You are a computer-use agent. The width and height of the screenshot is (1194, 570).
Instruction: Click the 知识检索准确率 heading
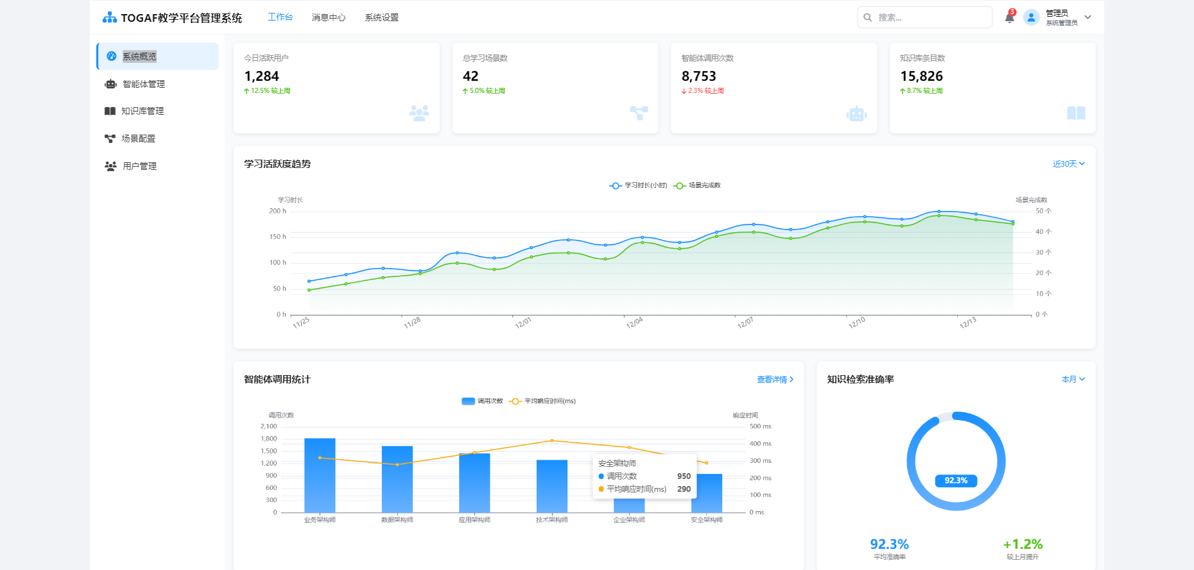(x=860, y=380)
